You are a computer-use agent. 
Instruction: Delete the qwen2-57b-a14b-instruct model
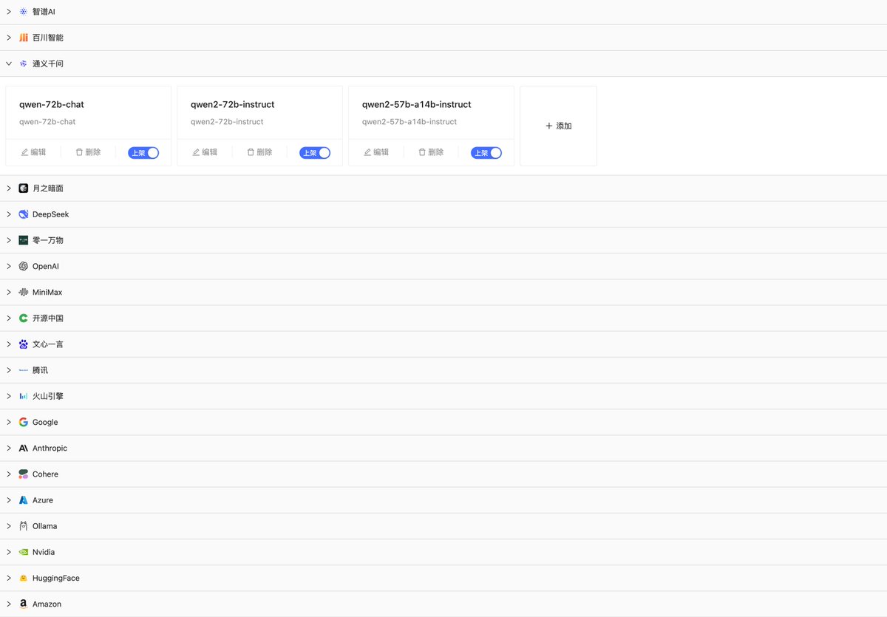pyautogui.click(x=431, y=152)
